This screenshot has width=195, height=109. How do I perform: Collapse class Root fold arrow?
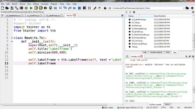coord(12,38)
